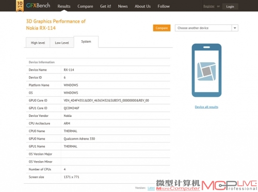Click the Qualcomm Adreno 330 value
Image resolution: width=258 pixels, height=192 pixels.
[x=79, y=138]
